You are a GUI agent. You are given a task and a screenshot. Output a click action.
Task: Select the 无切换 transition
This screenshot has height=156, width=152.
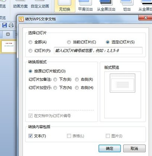tap(65, 6)
